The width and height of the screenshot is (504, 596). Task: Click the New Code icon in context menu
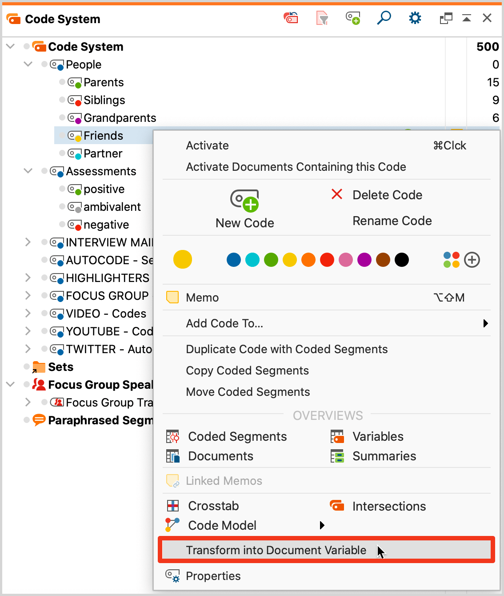(244, 201)
